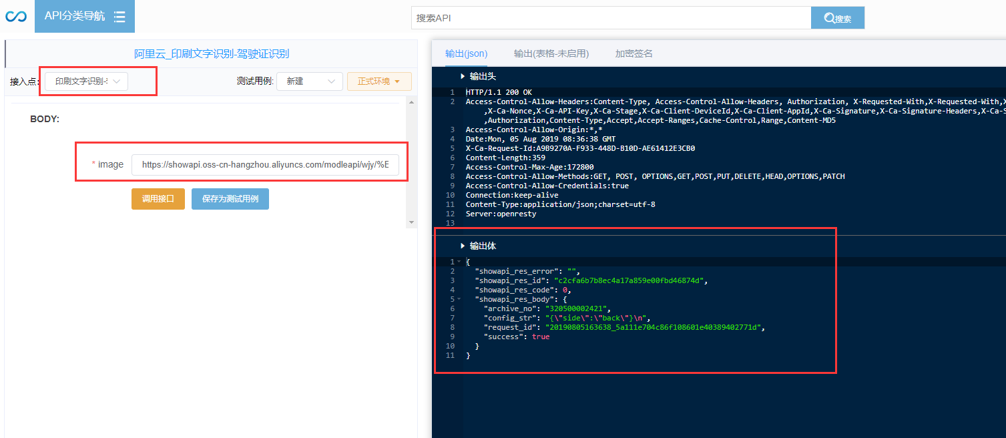The width and height of the screenshot is (1006, 438).
Task: Expand the 正式环境 environment dropdown
Action: coord(379,81)
